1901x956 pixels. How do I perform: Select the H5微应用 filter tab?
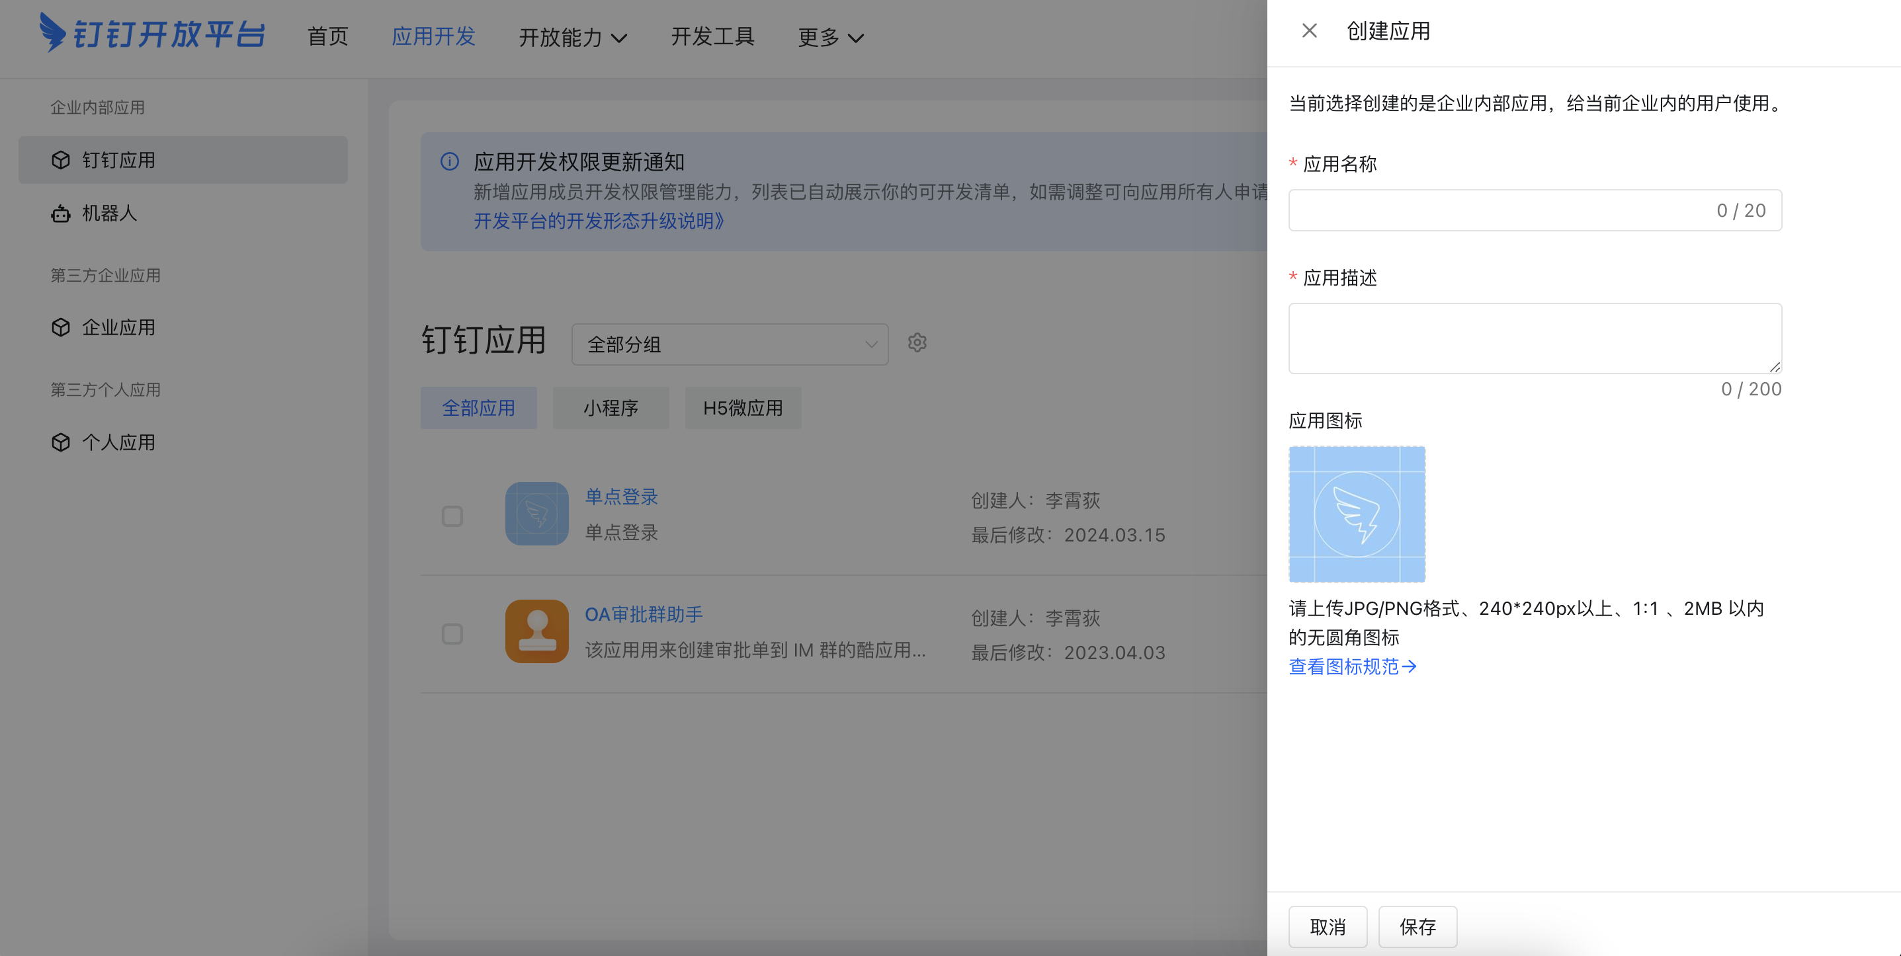point(742,408)
